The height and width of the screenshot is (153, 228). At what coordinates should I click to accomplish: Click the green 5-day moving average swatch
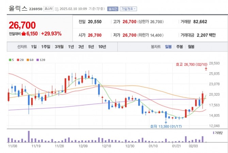point(10,60)
